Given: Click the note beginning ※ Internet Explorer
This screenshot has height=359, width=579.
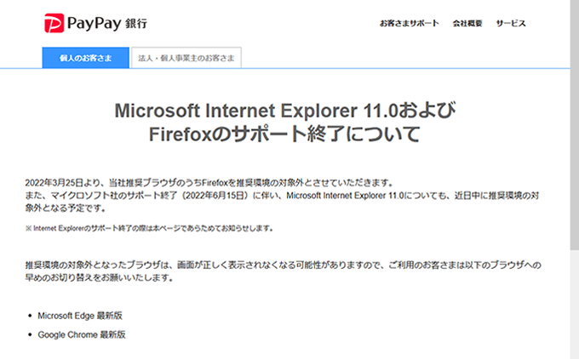Looking at the screenshot, I should pyautogui.click(x=149, y=228).
